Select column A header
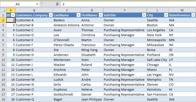 click(x=11, y=10)
